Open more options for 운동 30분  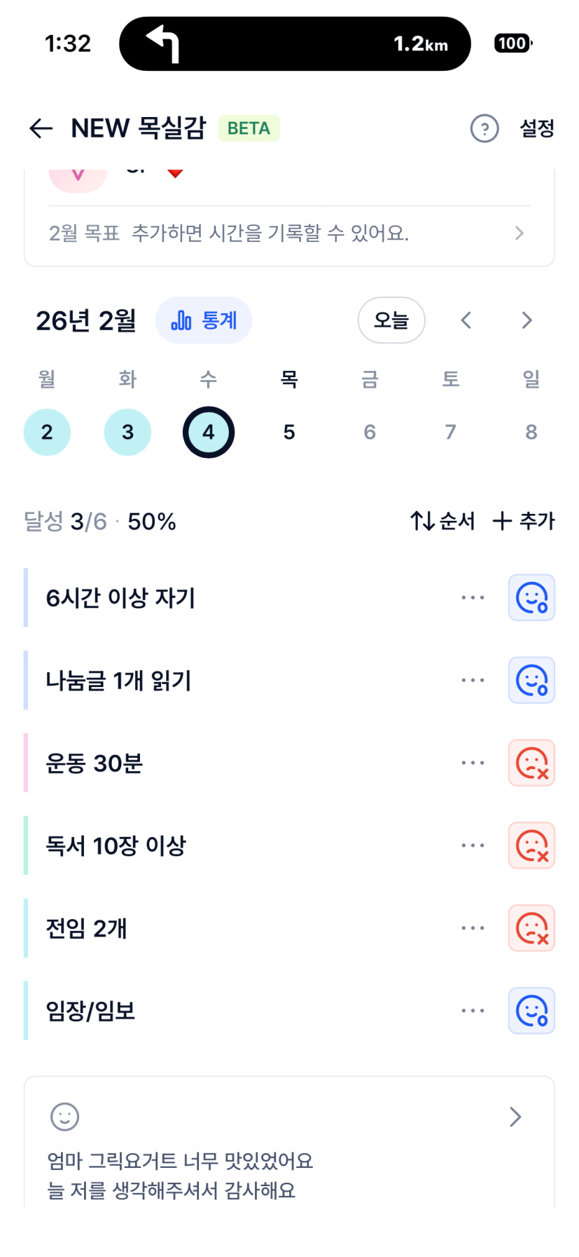click(473, 763)
